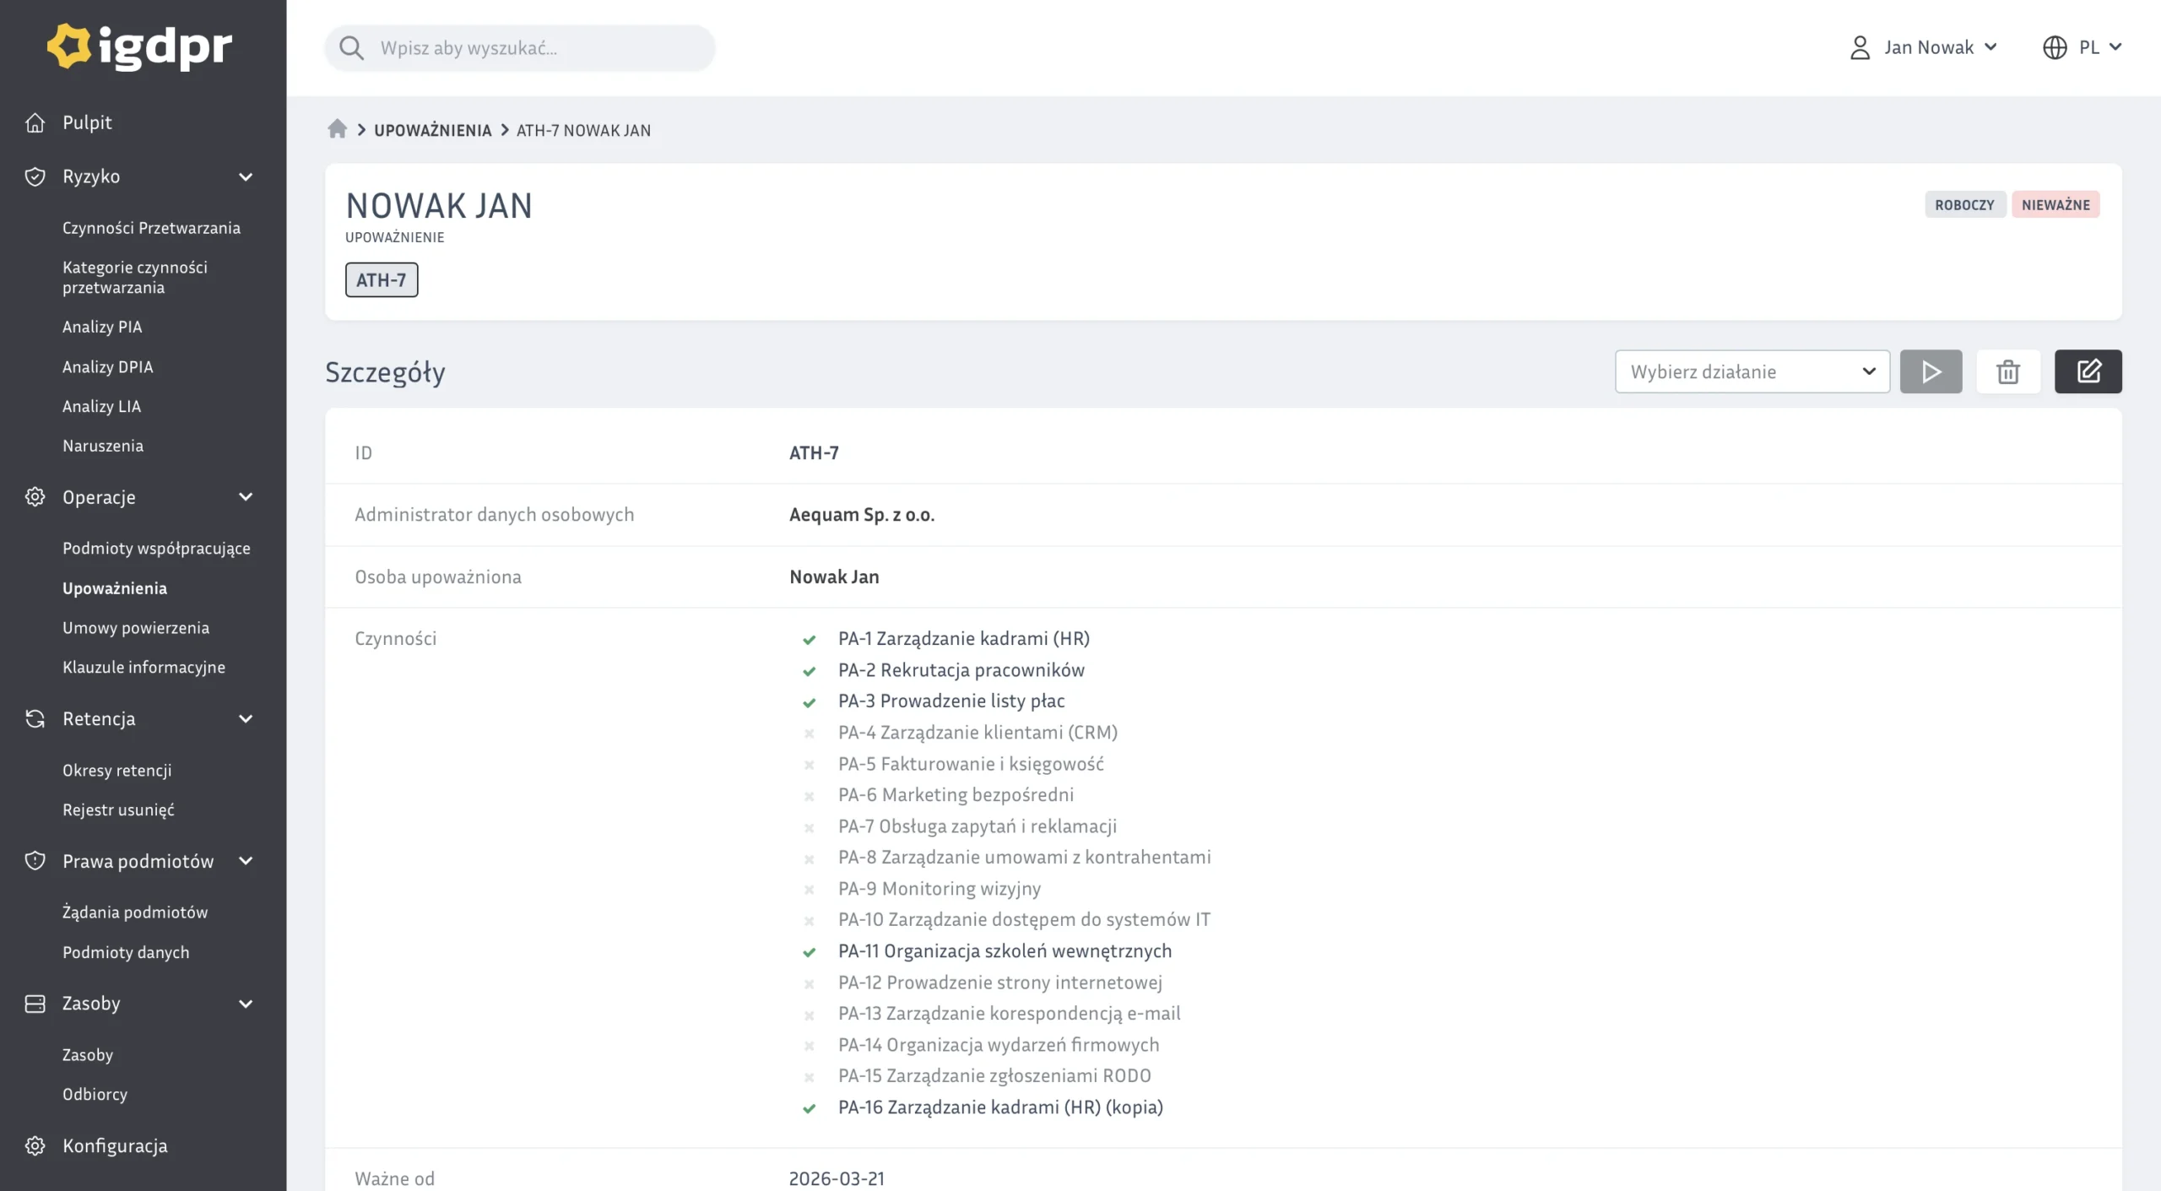2161x1191 pixels.
Task: Click the igdpr logo
Action: point(140,46)
